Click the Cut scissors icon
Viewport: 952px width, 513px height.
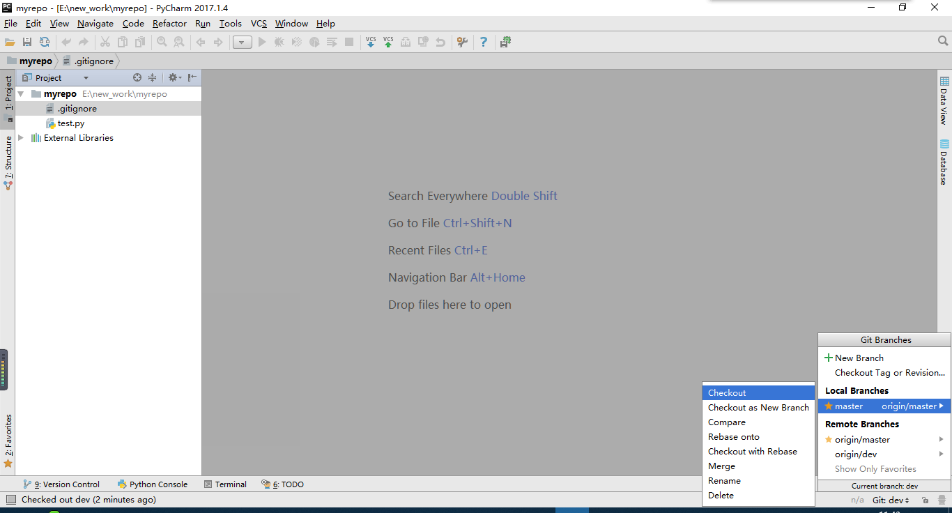click(105, 43)
